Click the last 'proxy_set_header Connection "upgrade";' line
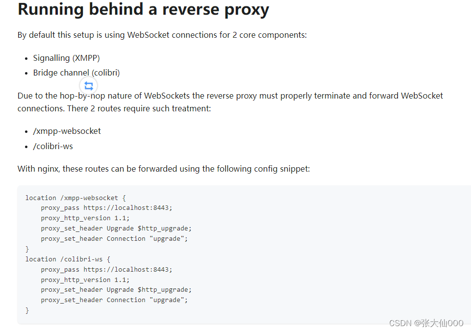The image size is (471, 332). pos(114,300)
